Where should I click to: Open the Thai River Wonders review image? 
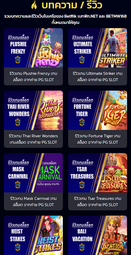pyautogui.click(x=34, y=110)
